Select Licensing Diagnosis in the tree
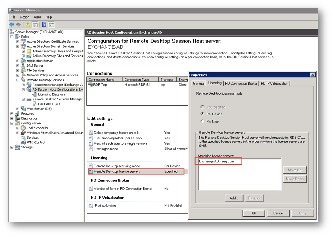Image resolution: width=333 pixels, height=237 pixels. 52,94
